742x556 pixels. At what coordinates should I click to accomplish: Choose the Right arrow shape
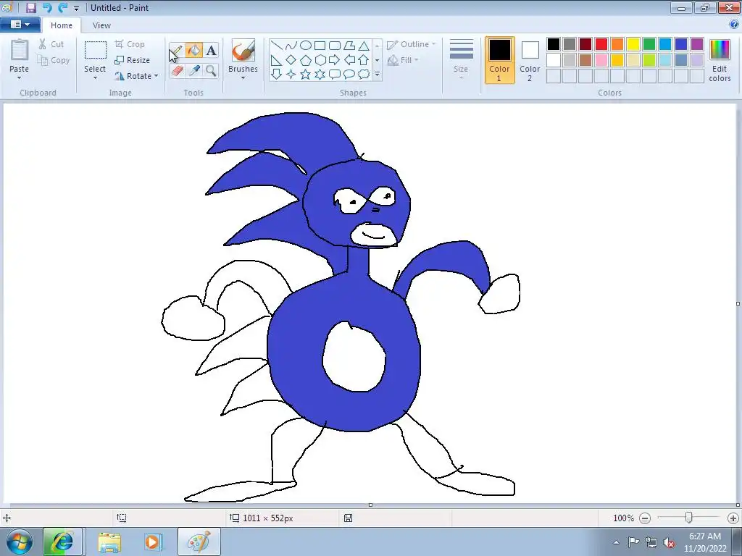point(335,60)
